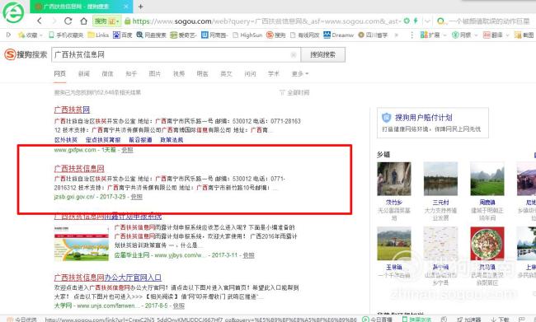
Task: Open the 全部时间 time filter
Action: [294, 92]
